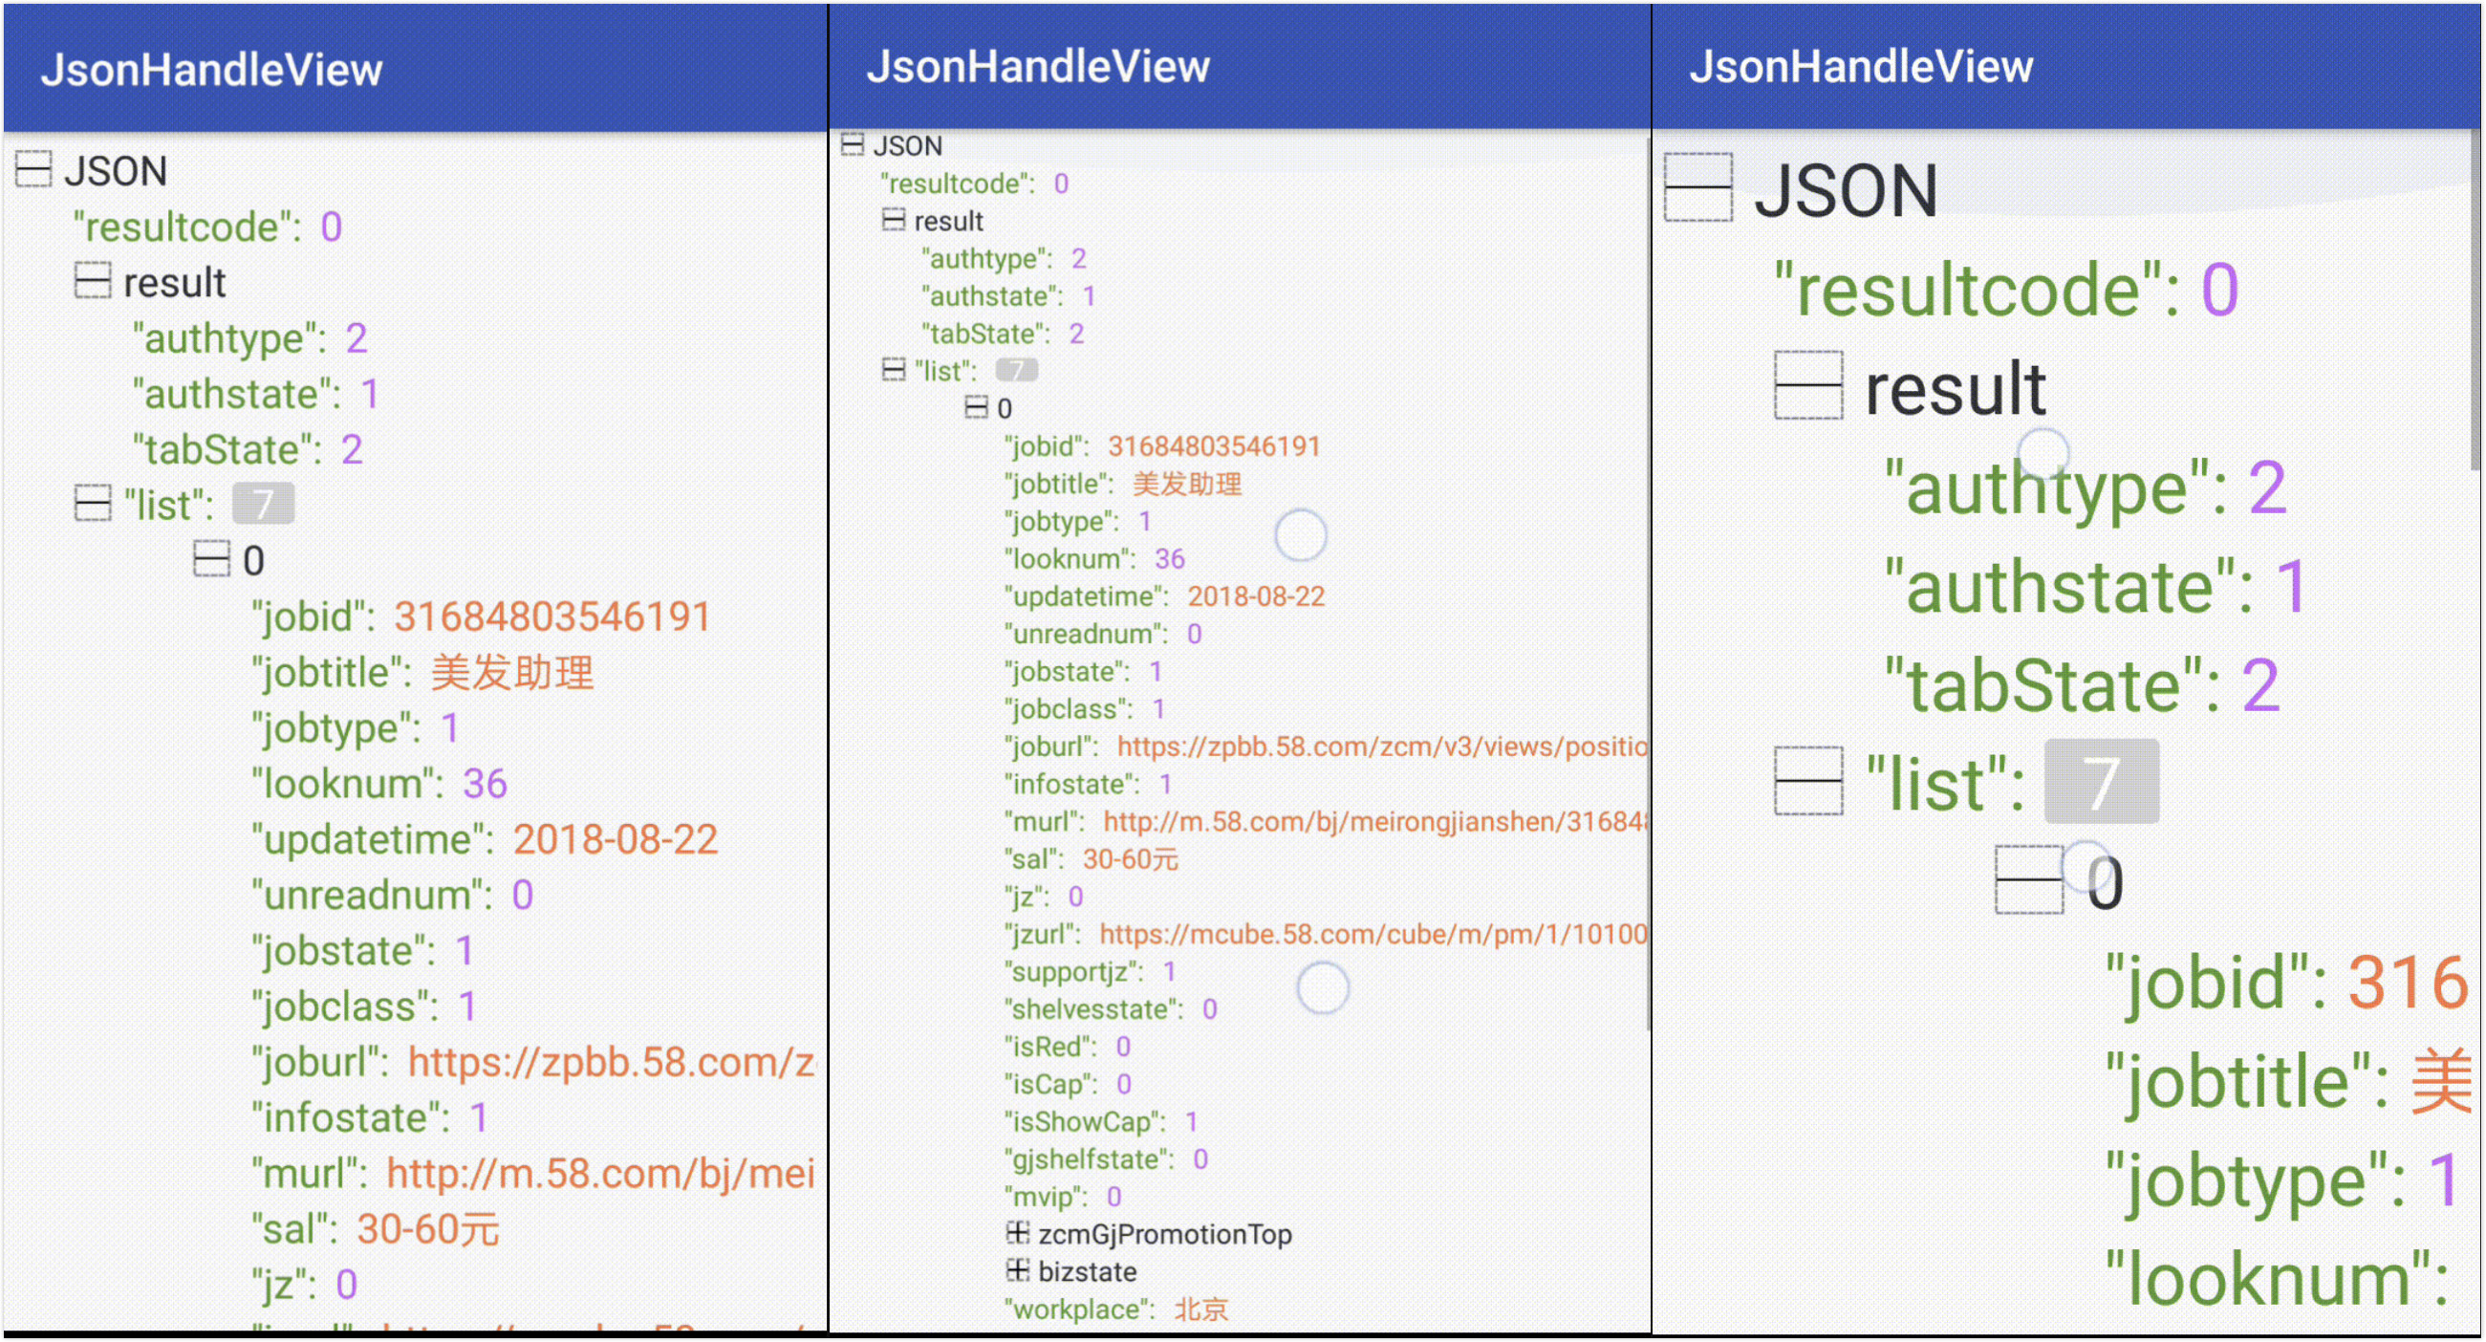Collapse JSON root in middle panel
This screenshot has width=2486, height=1342.
point(853,144)
